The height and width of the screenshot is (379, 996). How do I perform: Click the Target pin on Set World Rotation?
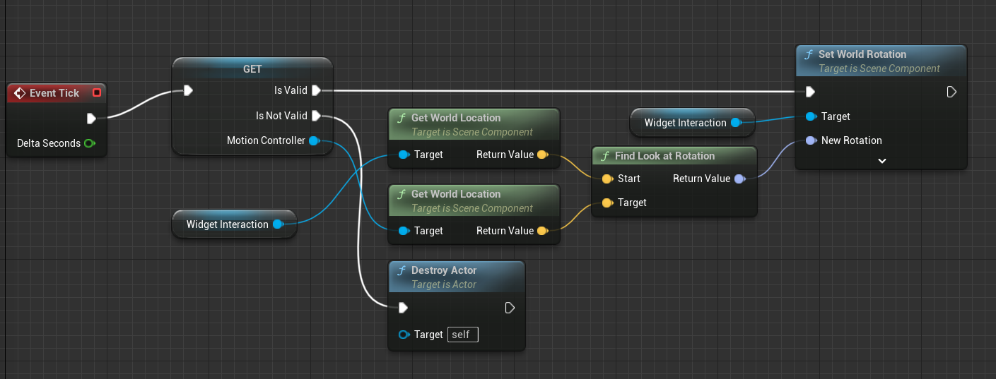[810, 116]
